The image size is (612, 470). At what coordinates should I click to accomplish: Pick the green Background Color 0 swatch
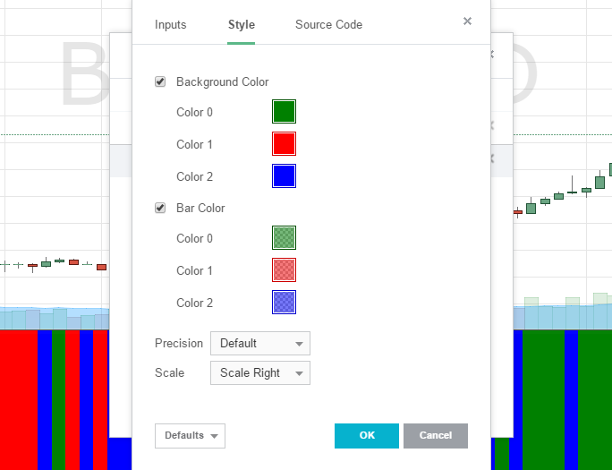[x=284, y=112]
